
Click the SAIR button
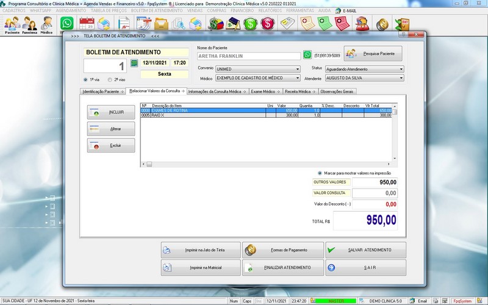(365, 267)
